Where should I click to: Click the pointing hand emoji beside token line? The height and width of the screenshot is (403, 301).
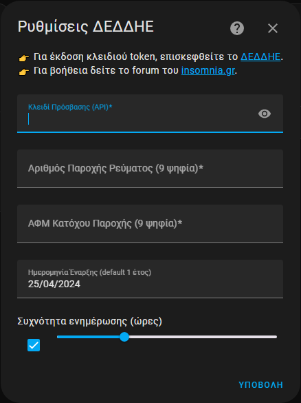pos(23,58)
